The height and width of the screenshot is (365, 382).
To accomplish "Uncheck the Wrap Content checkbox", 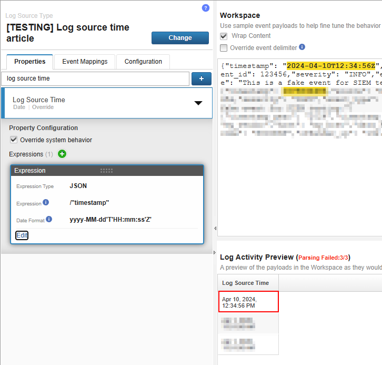I will [224, 36].
